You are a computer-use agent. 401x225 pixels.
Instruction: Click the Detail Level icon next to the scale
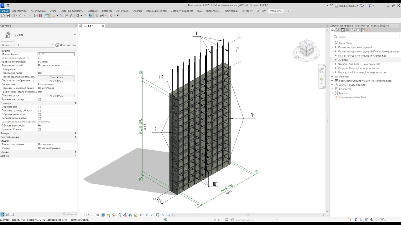click(x=97, y=215)
